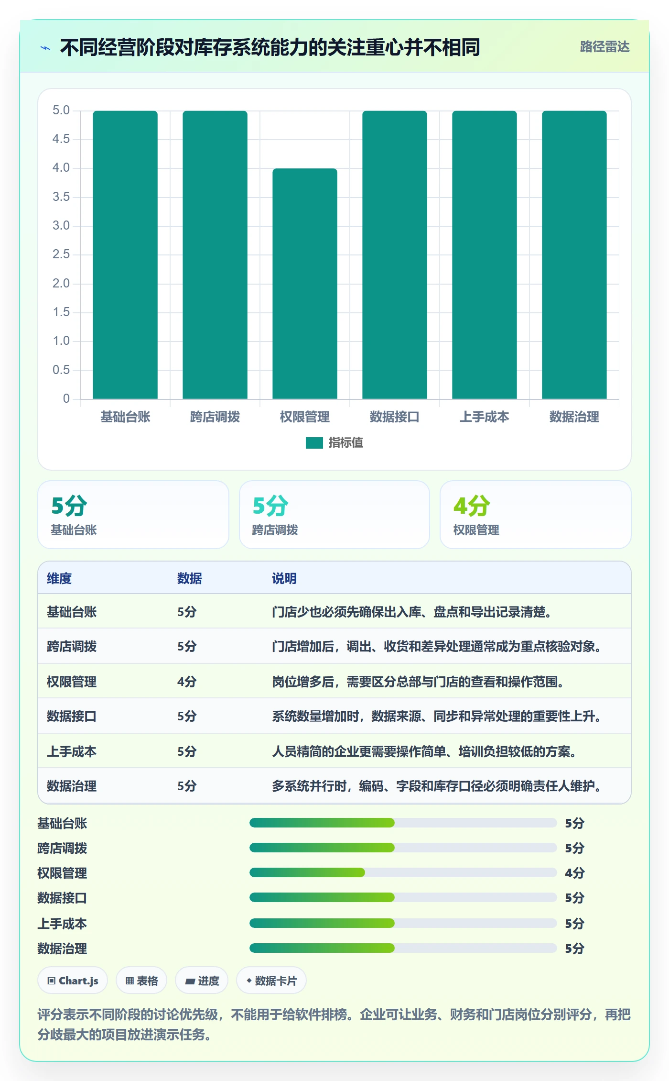This screenshot has width=669, height=1081.
Task: Click the 权限管理 x-axis label
Action: click(x=305, y=417)
